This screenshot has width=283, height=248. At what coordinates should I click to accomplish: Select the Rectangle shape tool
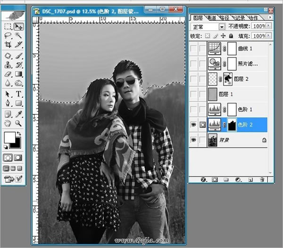(x=18, y=103)
